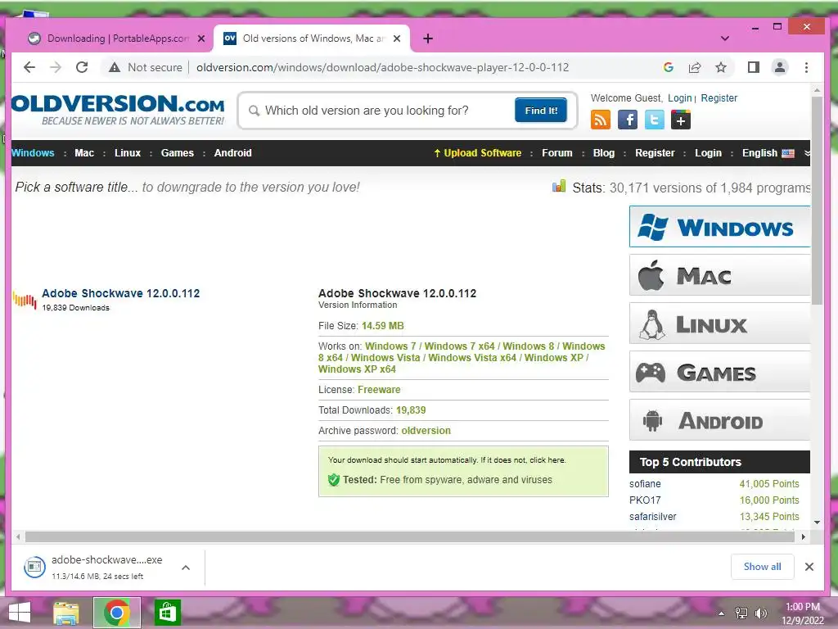The width and height of the screenshot is (838, 629).
Task: Click Login in the black nav bar
Action: coord(708,153)
